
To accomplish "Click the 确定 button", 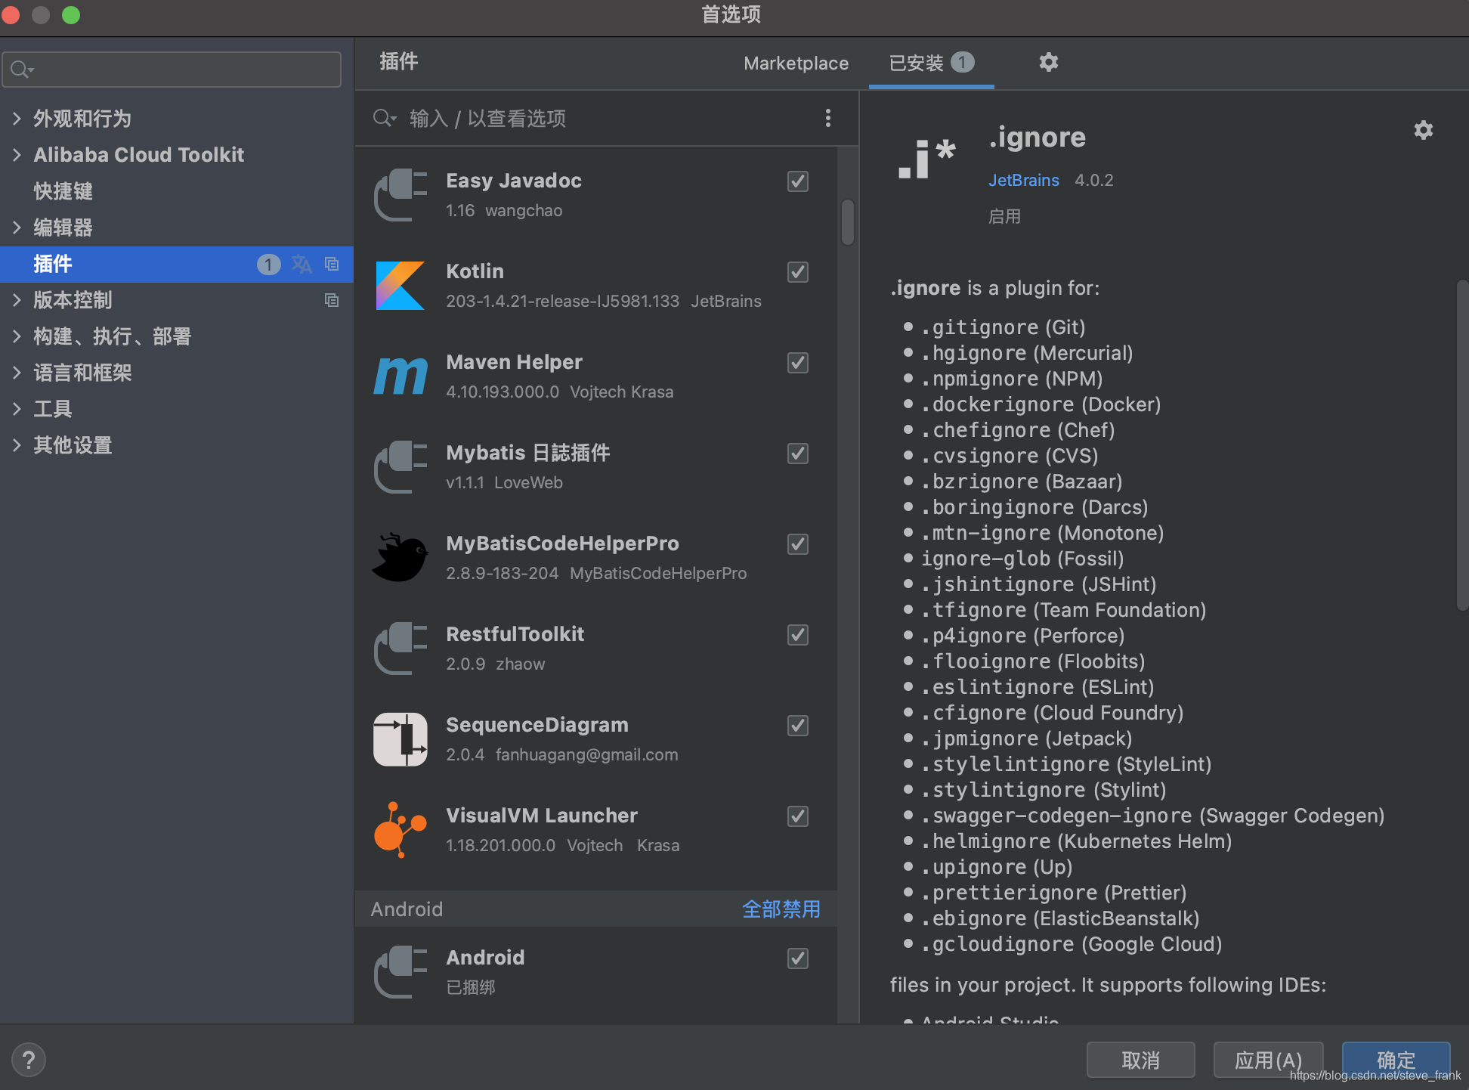I will pos(1396,1060).
